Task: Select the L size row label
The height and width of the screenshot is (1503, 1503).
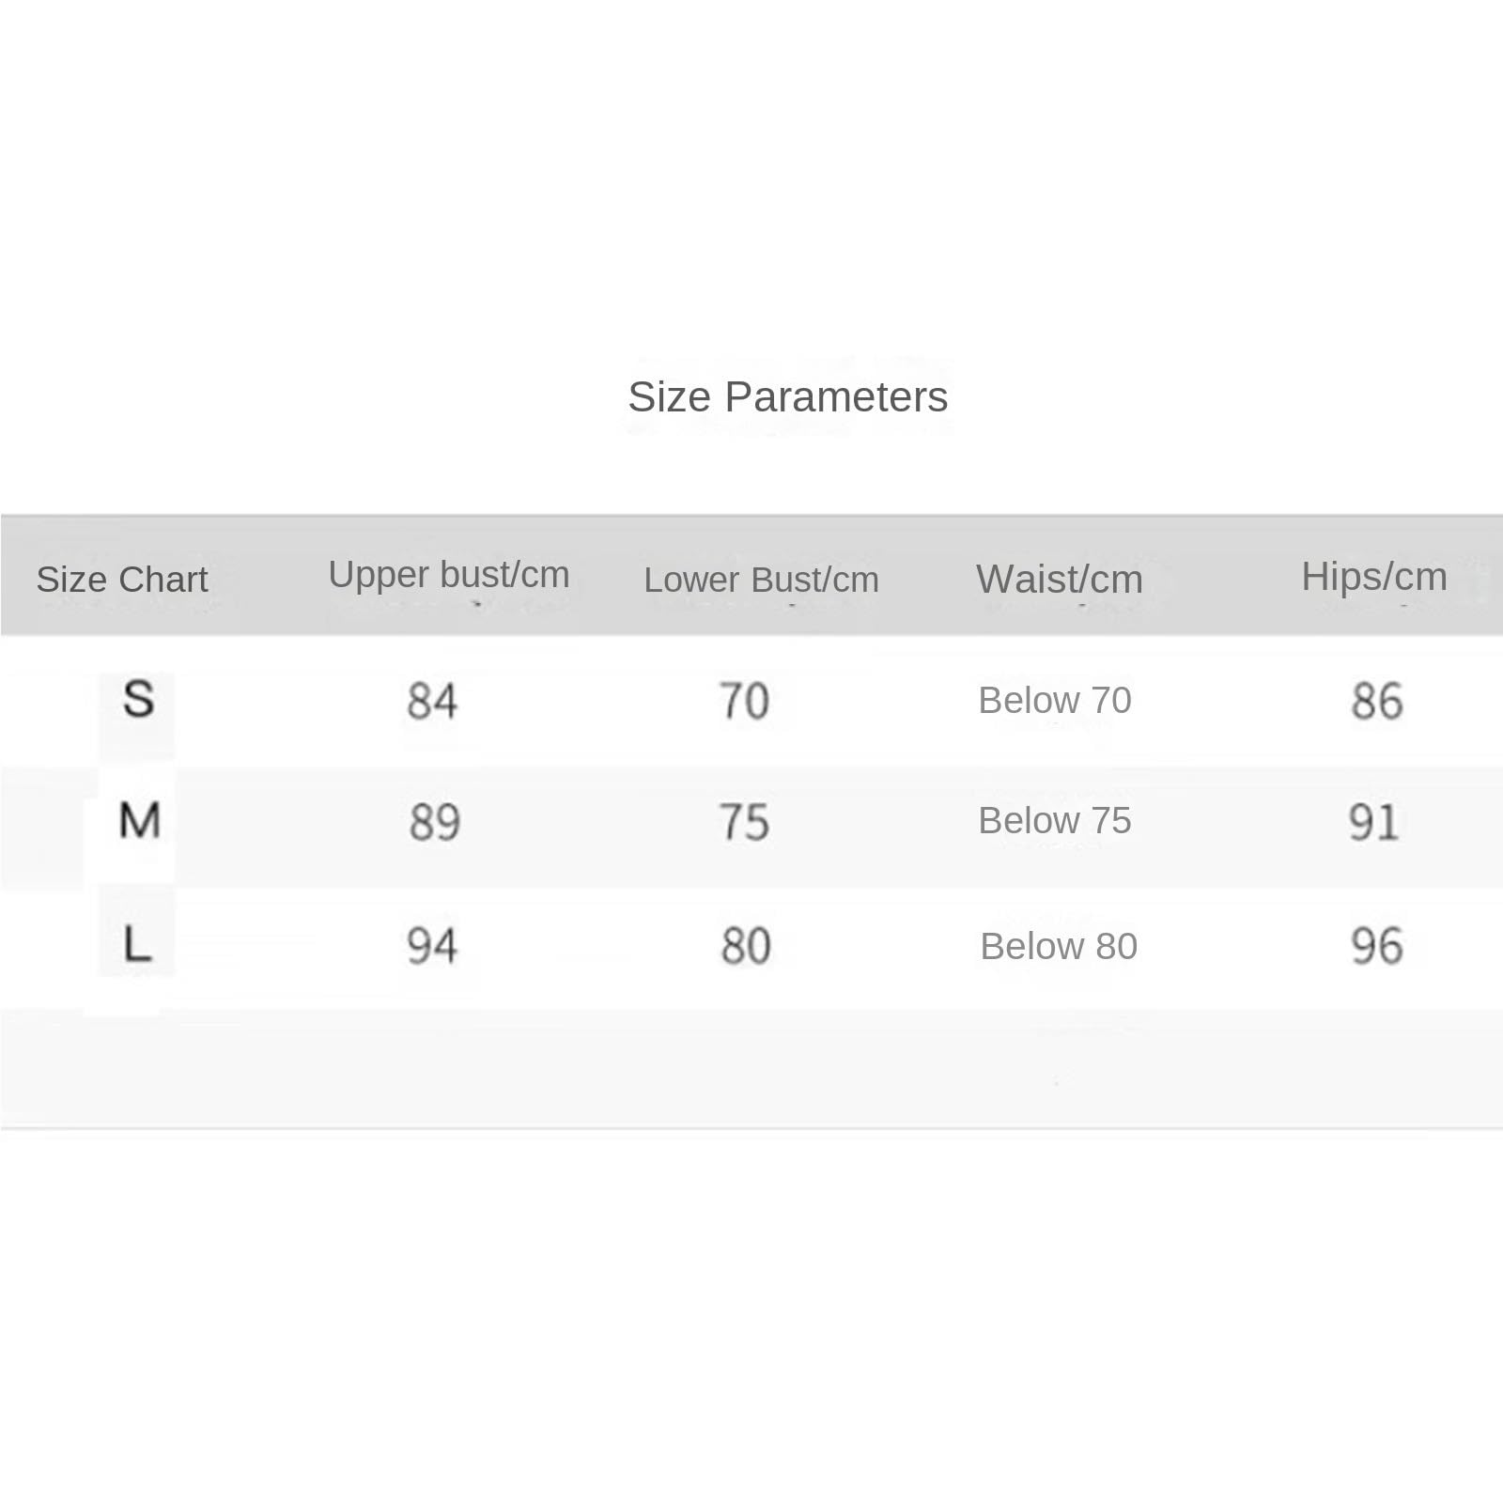Action: tap(137, 943)
